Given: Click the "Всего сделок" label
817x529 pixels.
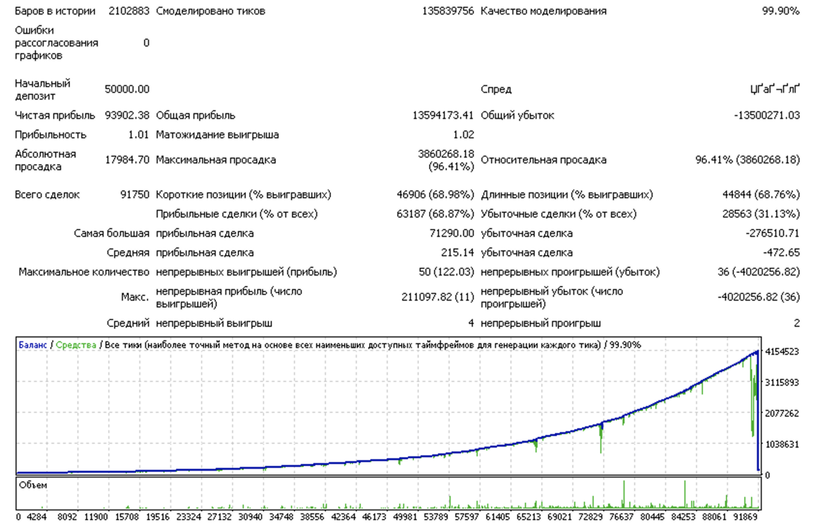Looking at the screenshot, I should click(x=47, y=194).
